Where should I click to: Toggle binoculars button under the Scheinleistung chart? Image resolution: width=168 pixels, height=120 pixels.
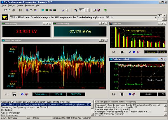(x=14, y=94)
